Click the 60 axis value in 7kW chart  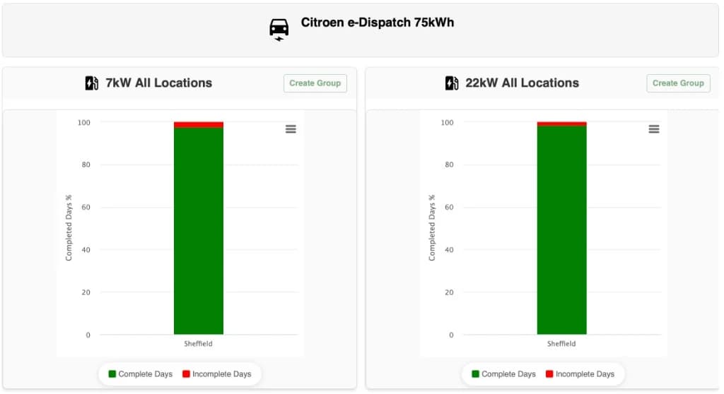click(x=86, y=207)
